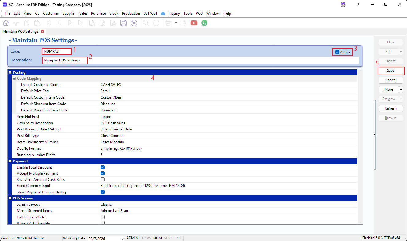Collapse the Posting section
This screenshot has height=241, width=407.
click(10, 72)
